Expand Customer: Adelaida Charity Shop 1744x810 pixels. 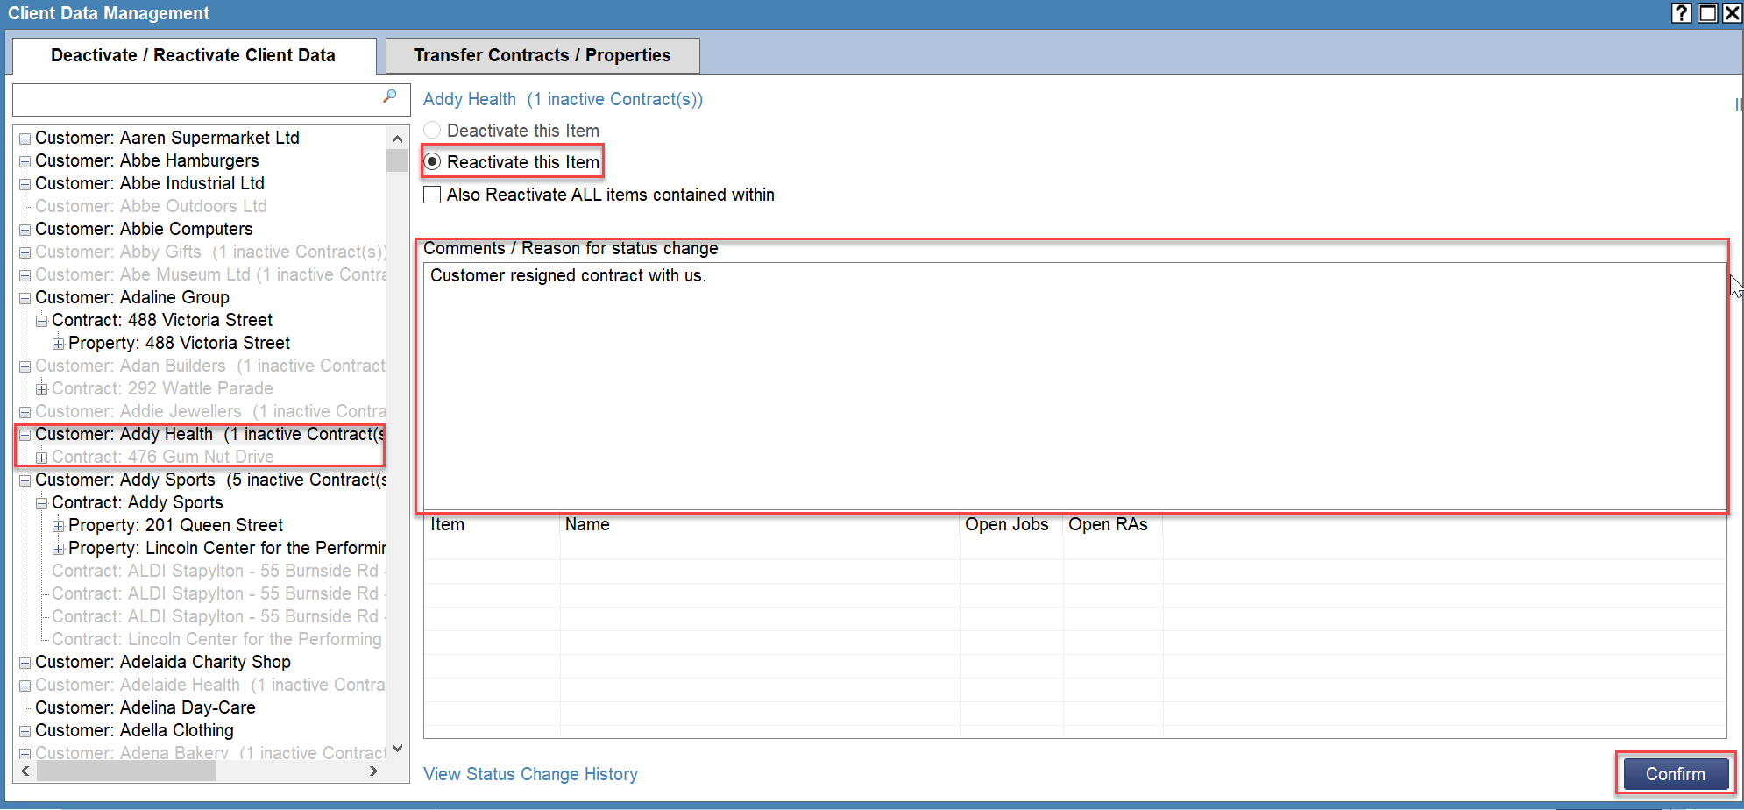(25, 662)
